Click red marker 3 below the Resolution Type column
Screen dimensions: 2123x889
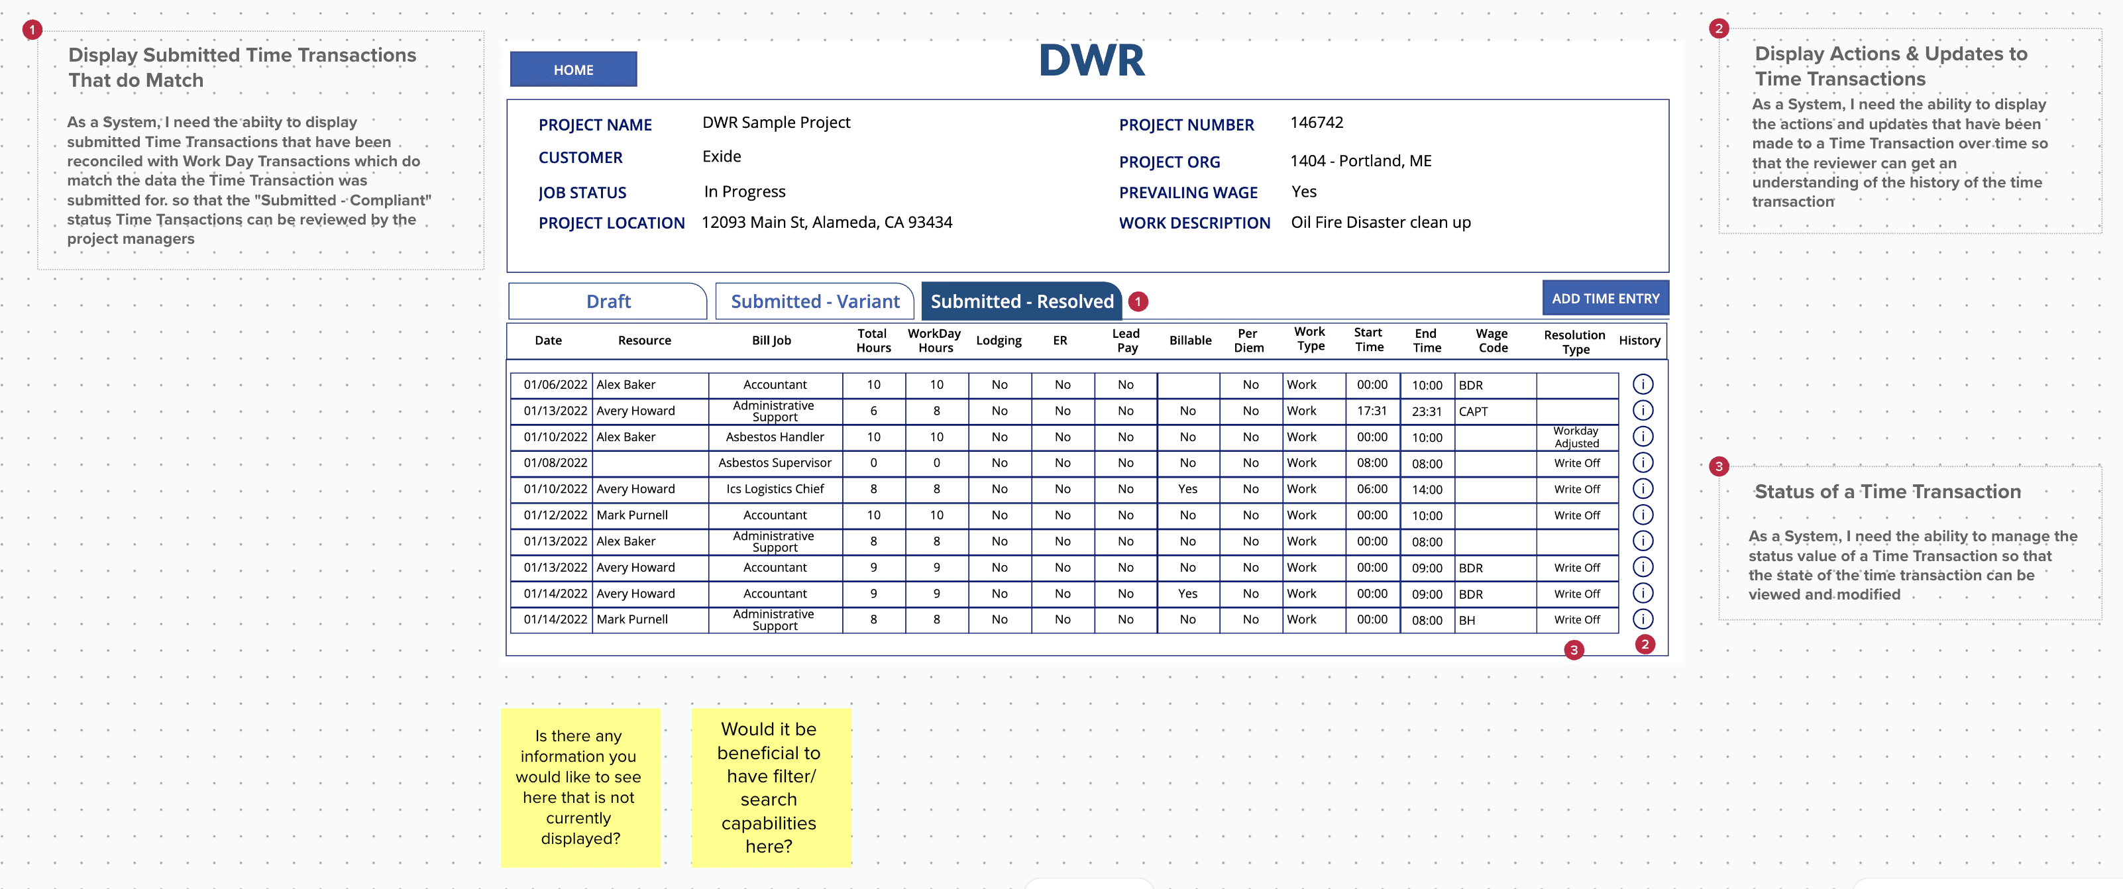tap(1573, 650)
